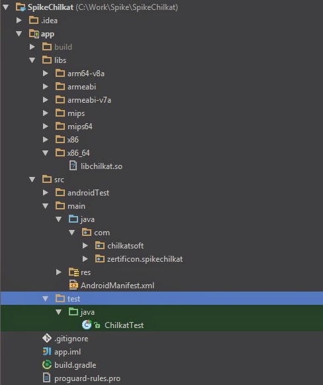
Task: Click the res resources folder icon
Action: click(x=73, y=272)
